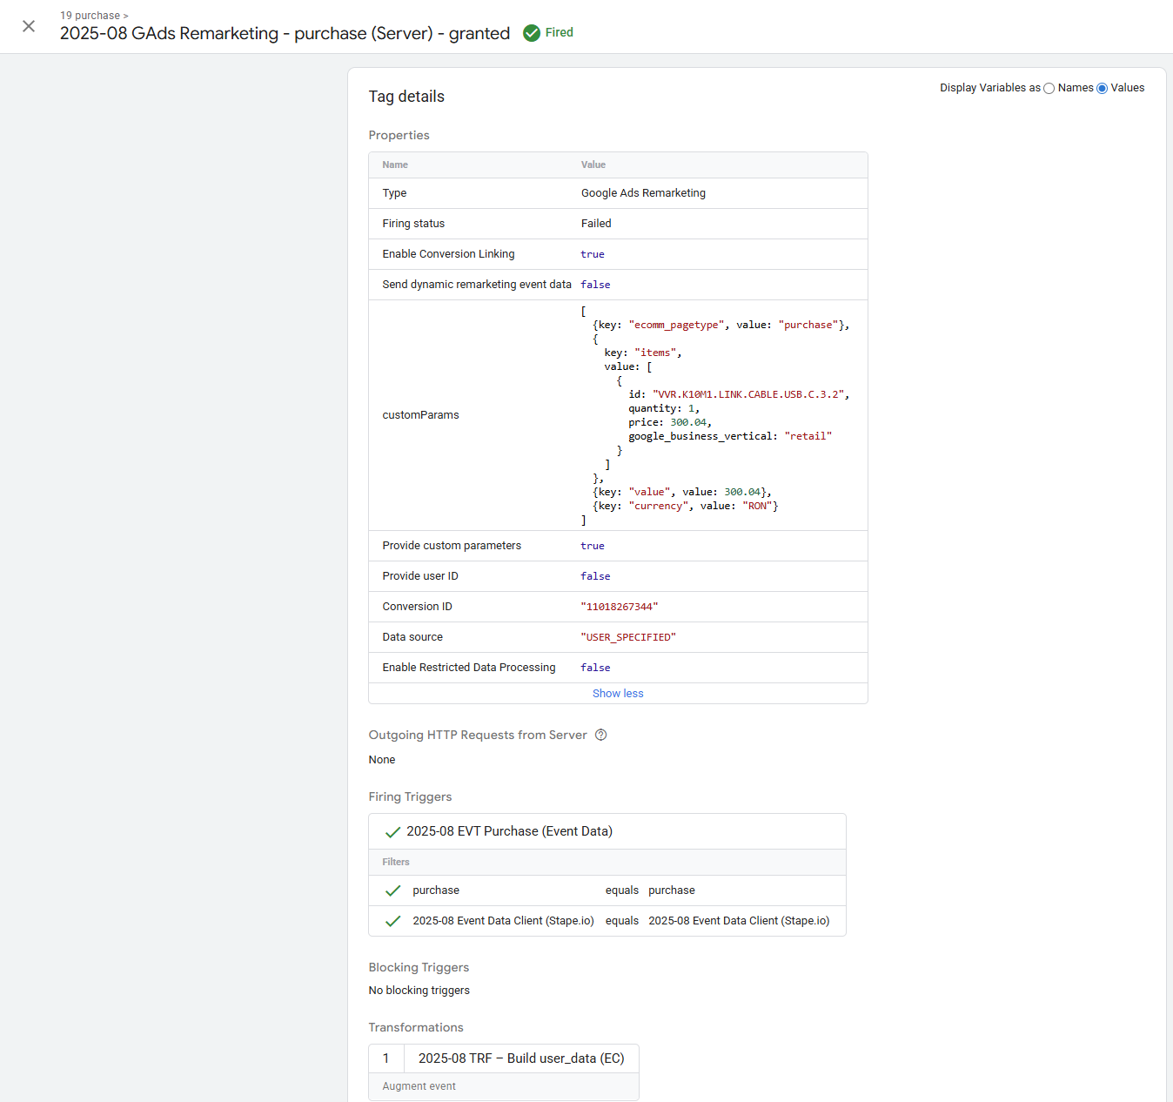Open the 2025-08 EVT Purchase (Event Data) trigger
This screenshot has width=1173, height=1102.
509,831
